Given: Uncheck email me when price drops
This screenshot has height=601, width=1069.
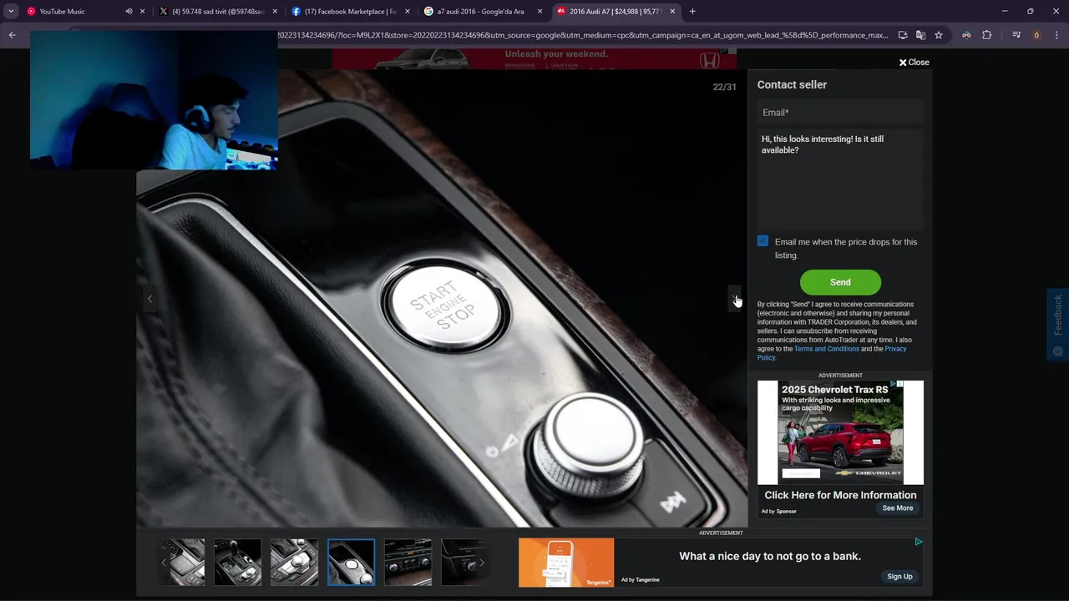Looking at the screenshot, I should click(762, 241).
